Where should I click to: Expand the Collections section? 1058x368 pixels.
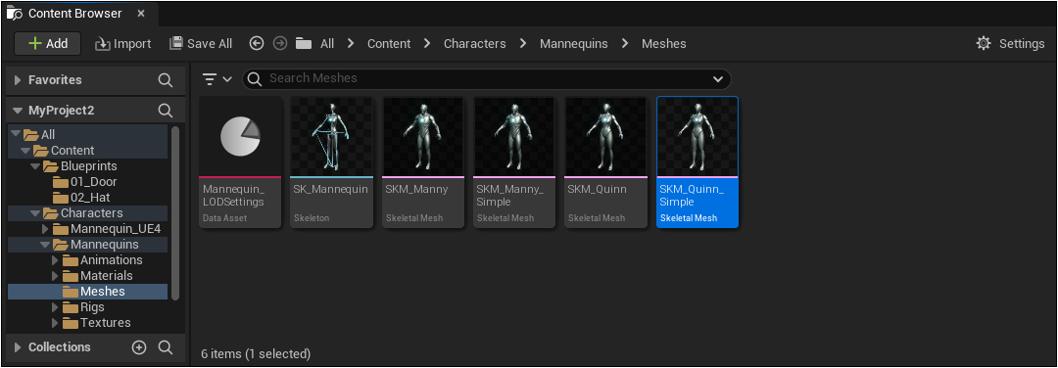(x=18, y=347)
